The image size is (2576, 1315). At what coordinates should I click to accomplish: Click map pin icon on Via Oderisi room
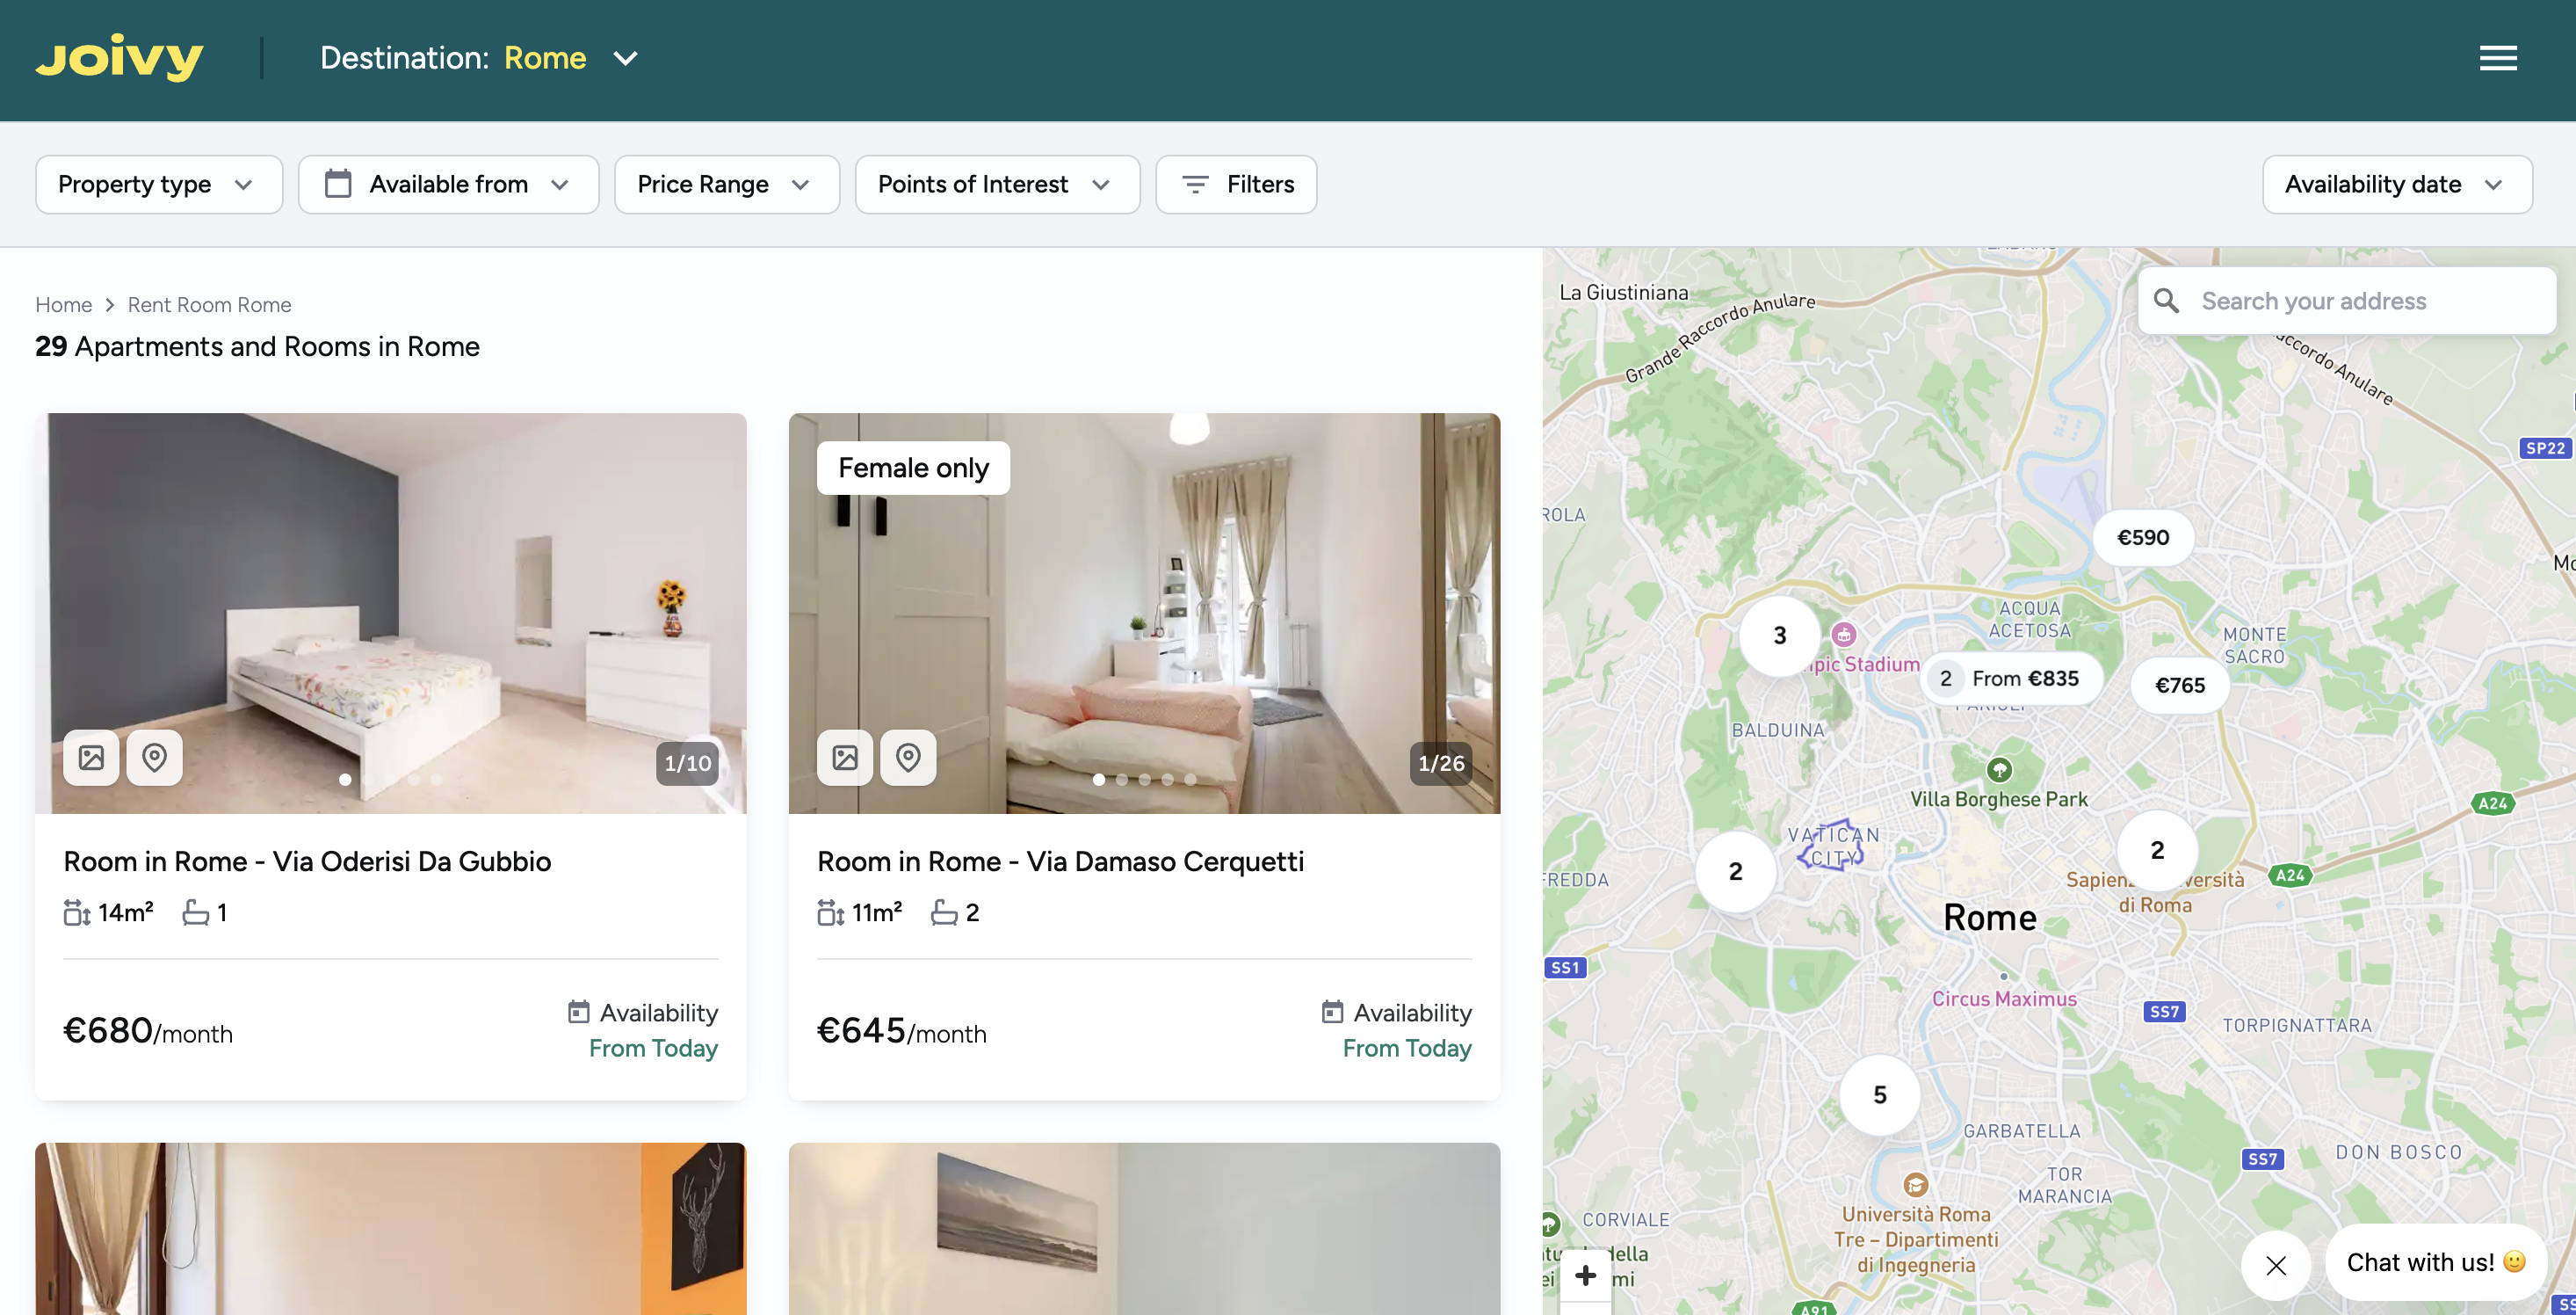click(154, 758)
